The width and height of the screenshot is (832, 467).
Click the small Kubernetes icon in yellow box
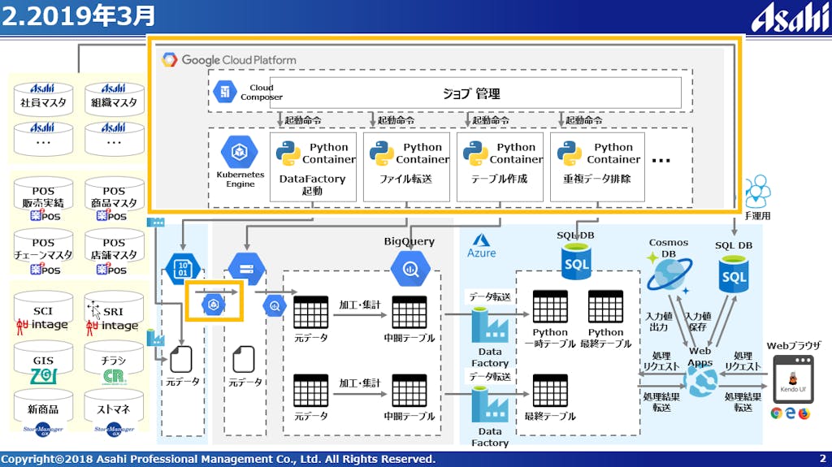coord(214,305)
